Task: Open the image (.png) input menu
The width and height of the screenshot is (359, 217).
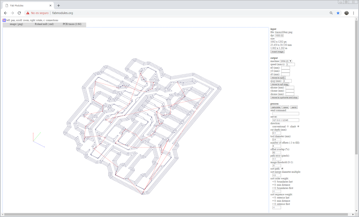Action: coord(16,24)
